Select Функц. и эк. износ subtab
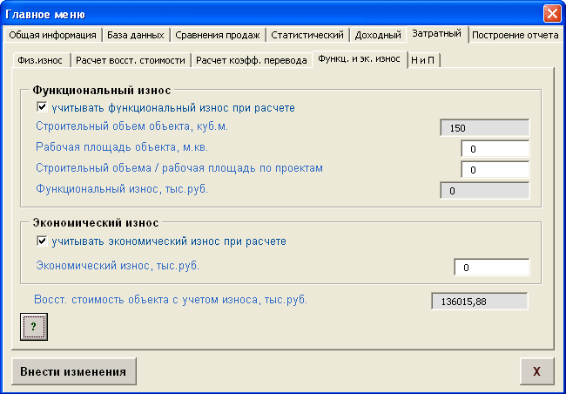566x394 pixels. click(x=359, y=59)
